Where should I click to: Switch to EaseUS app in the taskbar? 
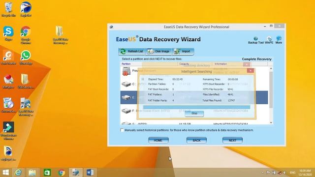[76, 173]
